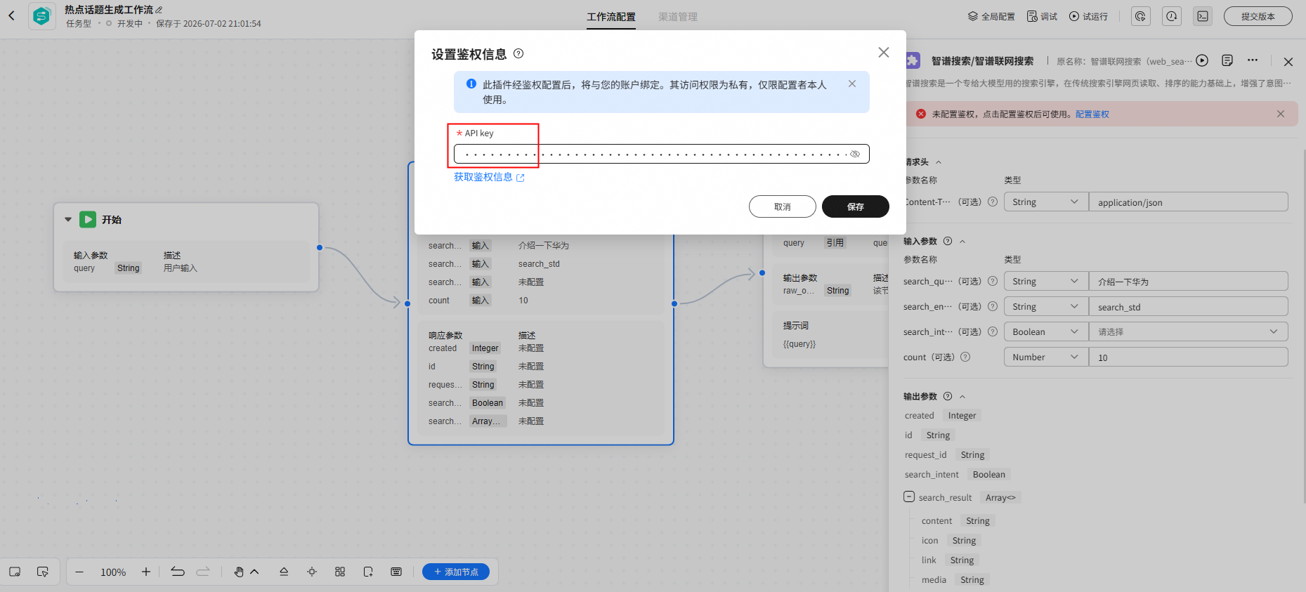Collapse the 输出参数 section
The width and height of the screenshot is (1306, 592).
pos(962,397)
